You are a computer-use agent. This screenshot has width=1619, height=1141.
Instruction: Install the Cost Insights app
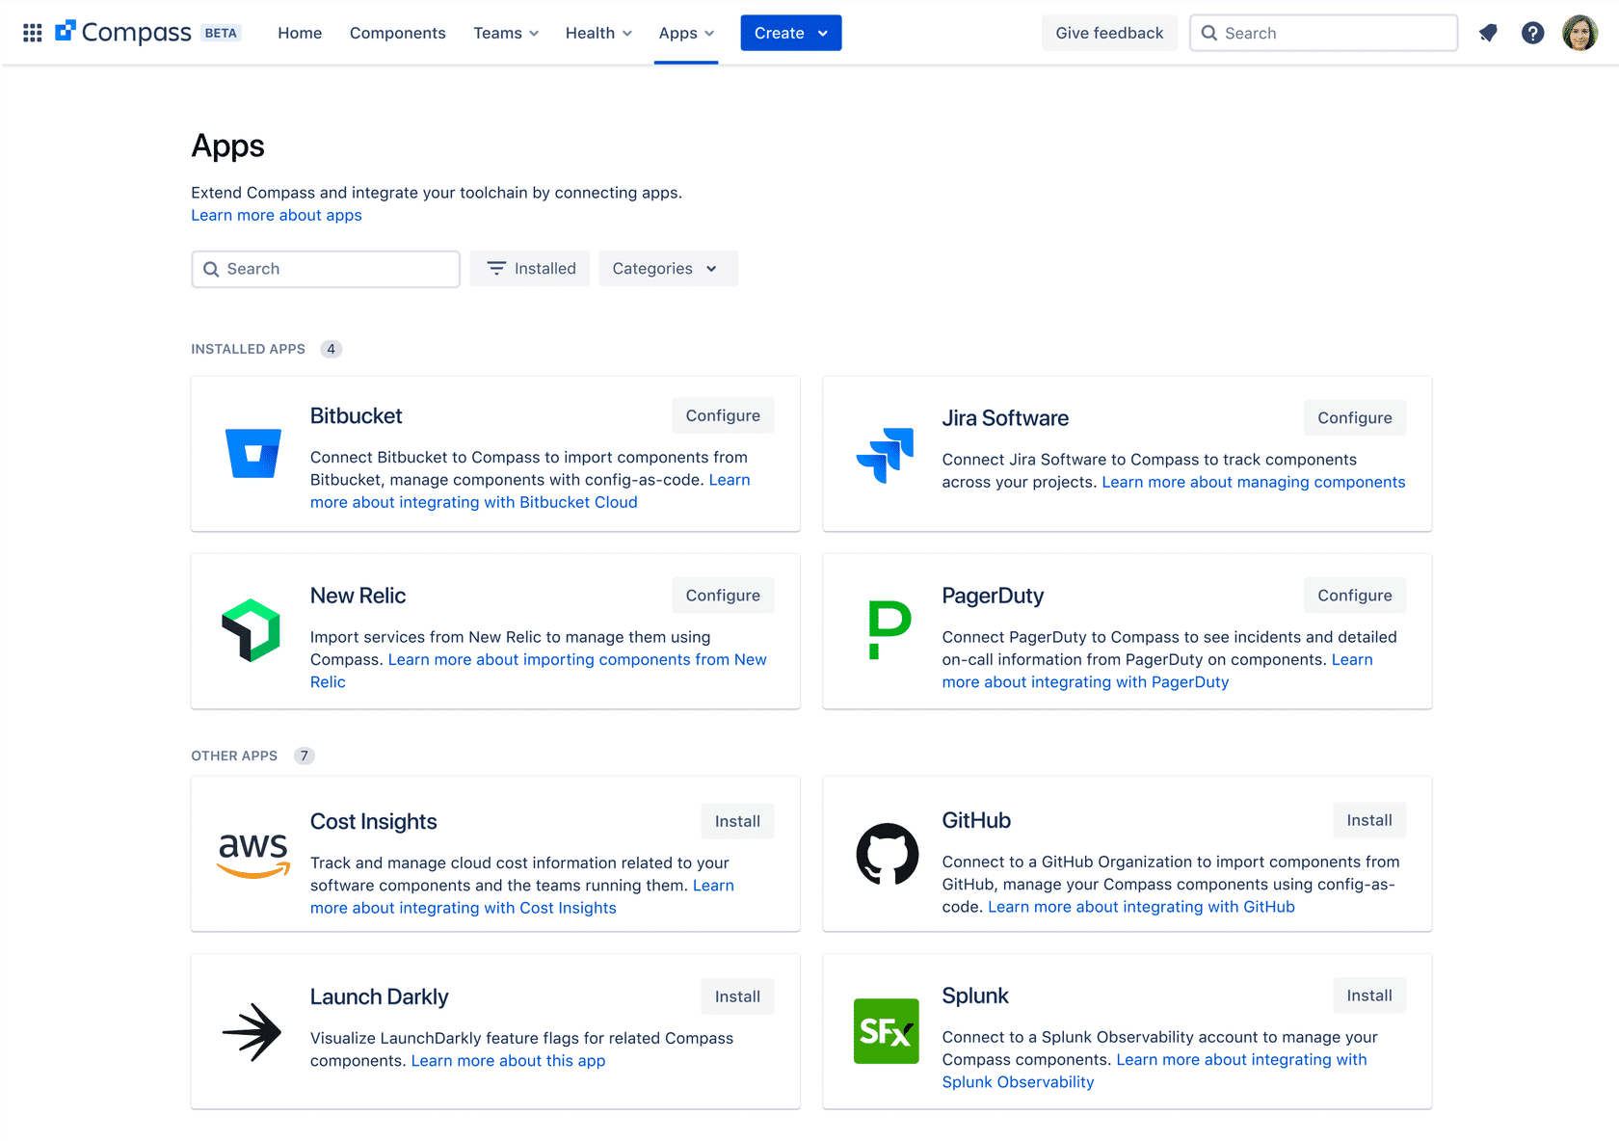coord(737,821)
